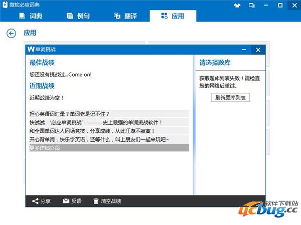The image size is (301, 225).
Task: Open the 翻译 translation tab
Action: coord(125,16)
